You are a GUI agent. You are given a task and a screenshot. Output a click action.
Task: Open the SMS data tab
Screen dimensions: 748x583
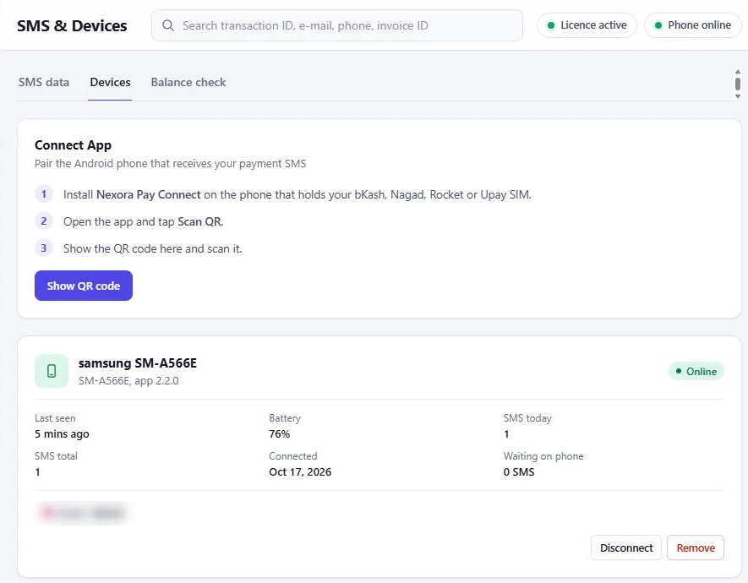[x=44, y=82]
